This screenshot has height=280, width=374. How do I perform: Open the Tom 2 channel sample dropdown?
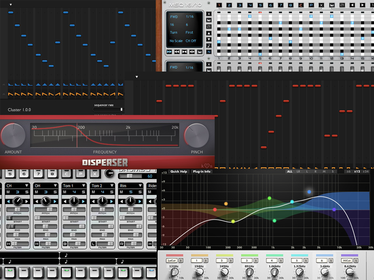tap(112, 186)
